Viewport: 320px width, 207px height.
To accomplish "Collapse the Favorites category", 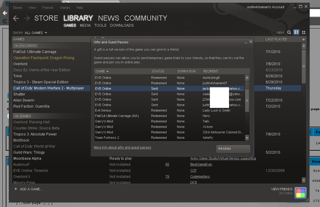I will pos(16,46).
